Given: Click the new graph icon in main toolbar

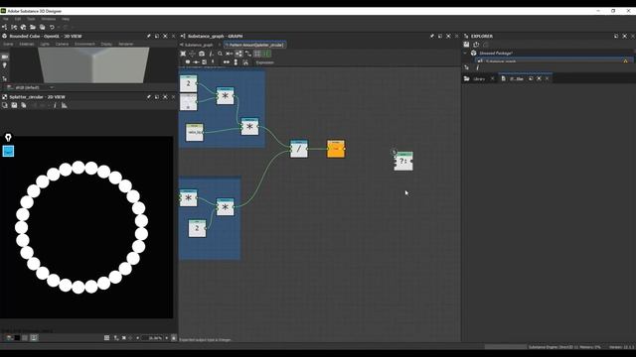Looking at the screenshot, I should tap(4, 27).
